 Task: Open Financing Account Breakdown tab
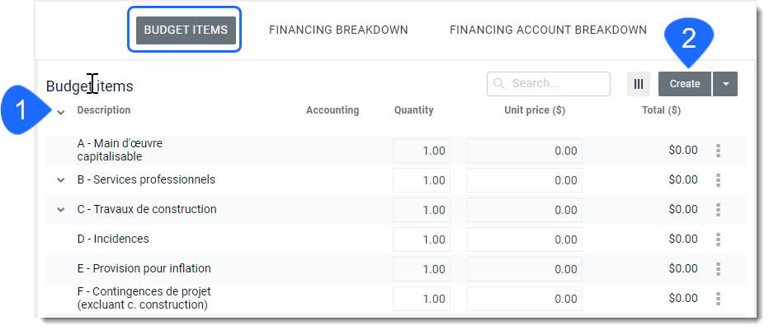click(549, 30)
